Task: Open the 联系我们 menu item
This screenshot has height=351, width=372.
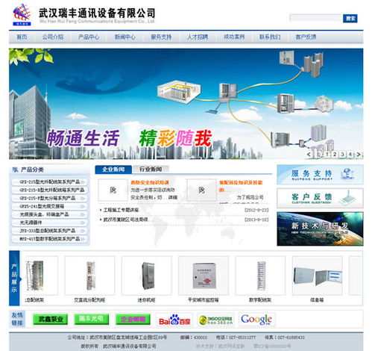Action: [270, 37]
